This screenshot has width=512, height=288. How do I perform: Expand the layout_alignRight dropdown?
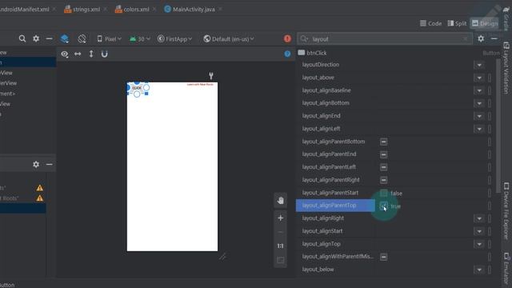tap(479, 218)
